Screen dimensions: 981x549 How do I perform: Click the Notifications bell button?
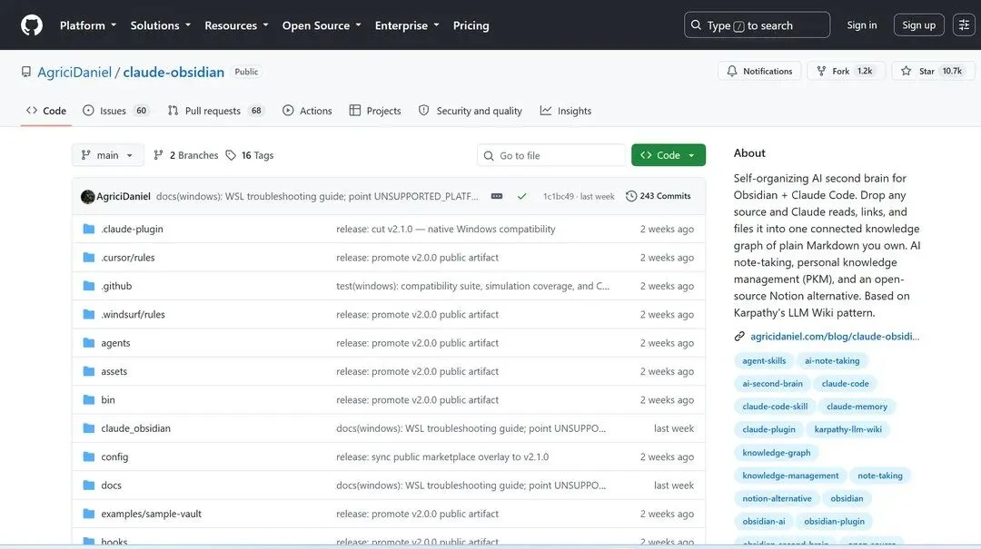pos(759,72)
